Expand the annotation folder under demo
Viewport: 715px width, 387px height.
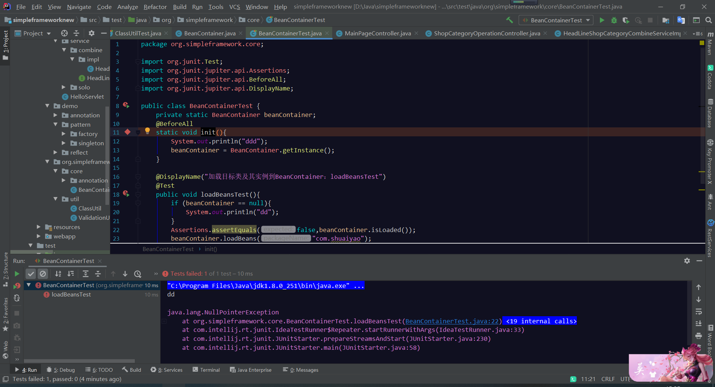click(x=55, y=115)
